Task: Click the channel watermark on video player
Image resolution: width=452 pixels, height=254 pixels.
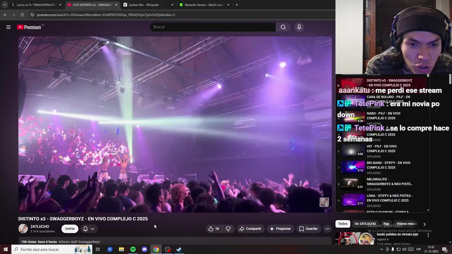Action: click(324, 202)
